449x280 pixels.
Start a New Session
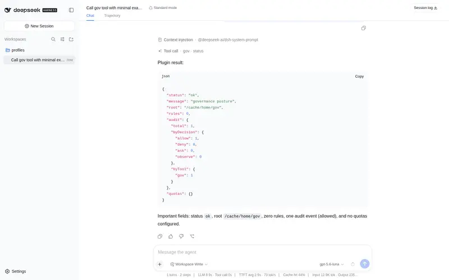point(39,26)
